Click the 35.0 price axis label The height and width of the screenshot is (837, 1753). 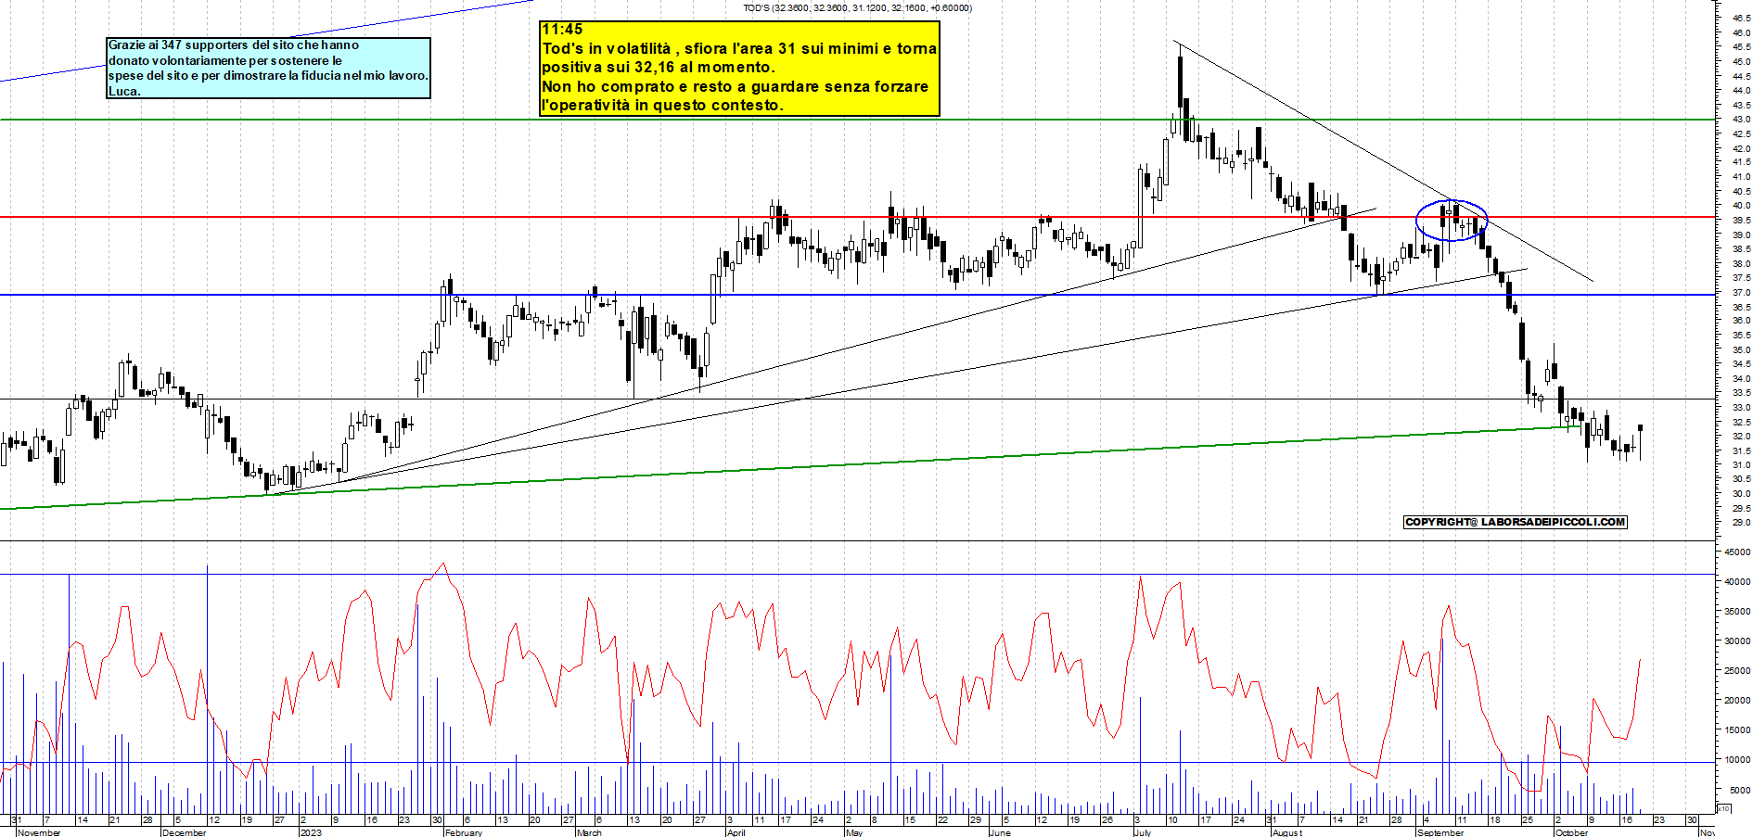point(1741,349)
